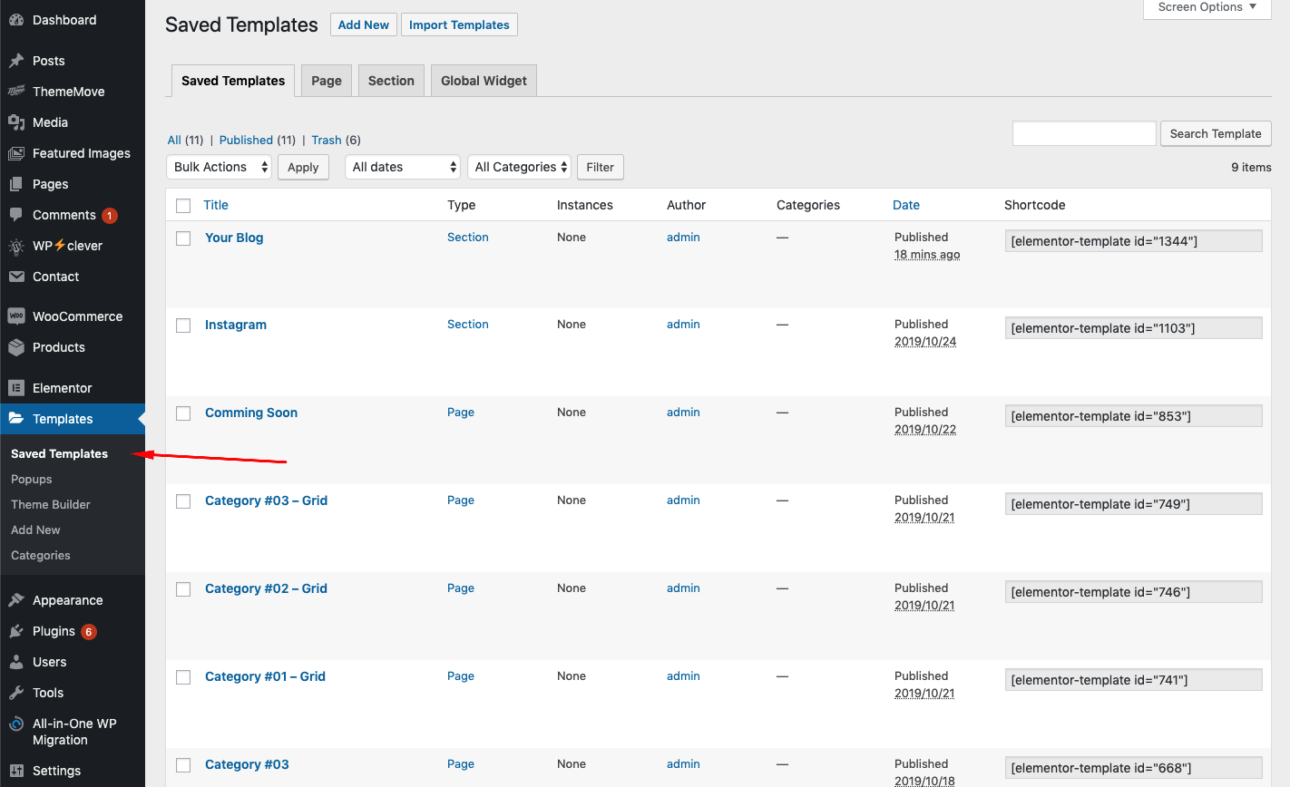This screenshot has width=1290, height=787.
Task: Switch to the Global Widget tab
Action: pyautogui.click(x=484, y=81)
